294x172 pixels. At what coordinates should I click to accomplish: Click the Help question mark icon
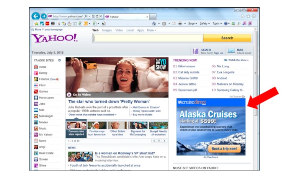pyautogui.click(x=226, y=24)
